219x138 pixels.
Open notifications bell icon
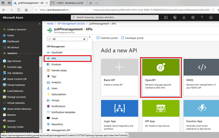coord(184,18)
